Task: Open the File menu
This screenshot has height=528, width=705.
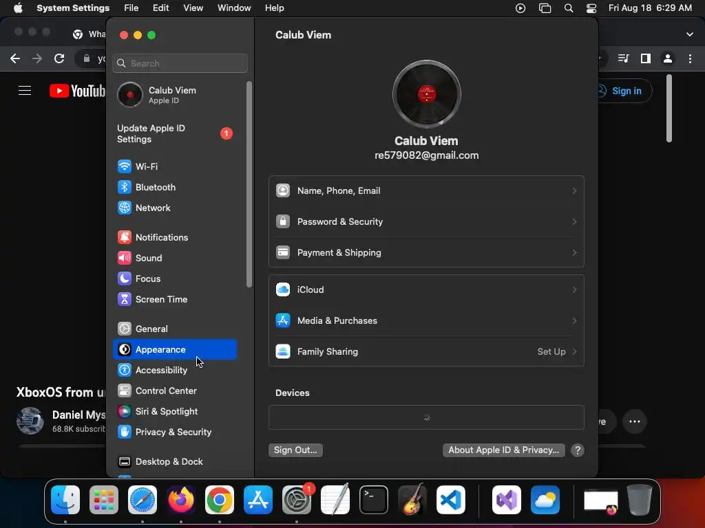Action: click(x=131, y=8)
